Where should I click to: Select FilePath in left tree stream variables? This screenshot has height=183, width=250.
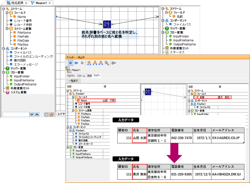pos(23,37)
